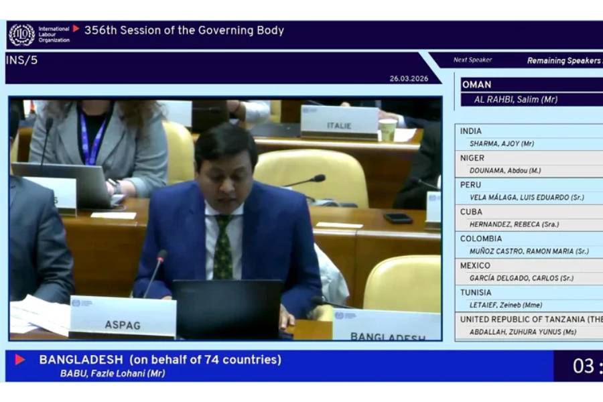This screenshot has height=402, width=603.
Task: Switch to the Next Speaker tab
Action: (x=472, y=60)
